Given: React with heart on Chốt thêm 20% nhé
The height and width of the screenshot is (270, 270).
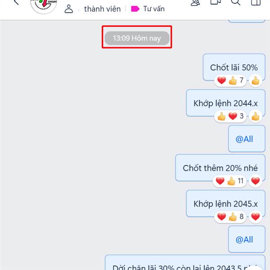Looking at the screenshot, I should click(256, 181).
